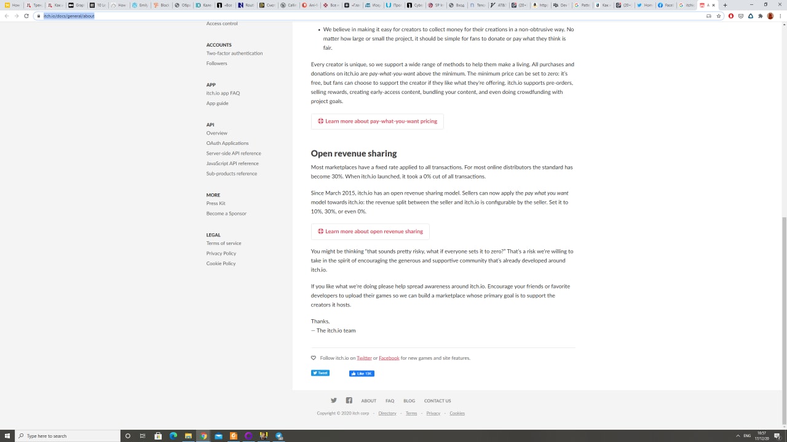This screenshot has width=787, height=442.
Task: Close the active itch.io tab
Action: tap(714, 5)
